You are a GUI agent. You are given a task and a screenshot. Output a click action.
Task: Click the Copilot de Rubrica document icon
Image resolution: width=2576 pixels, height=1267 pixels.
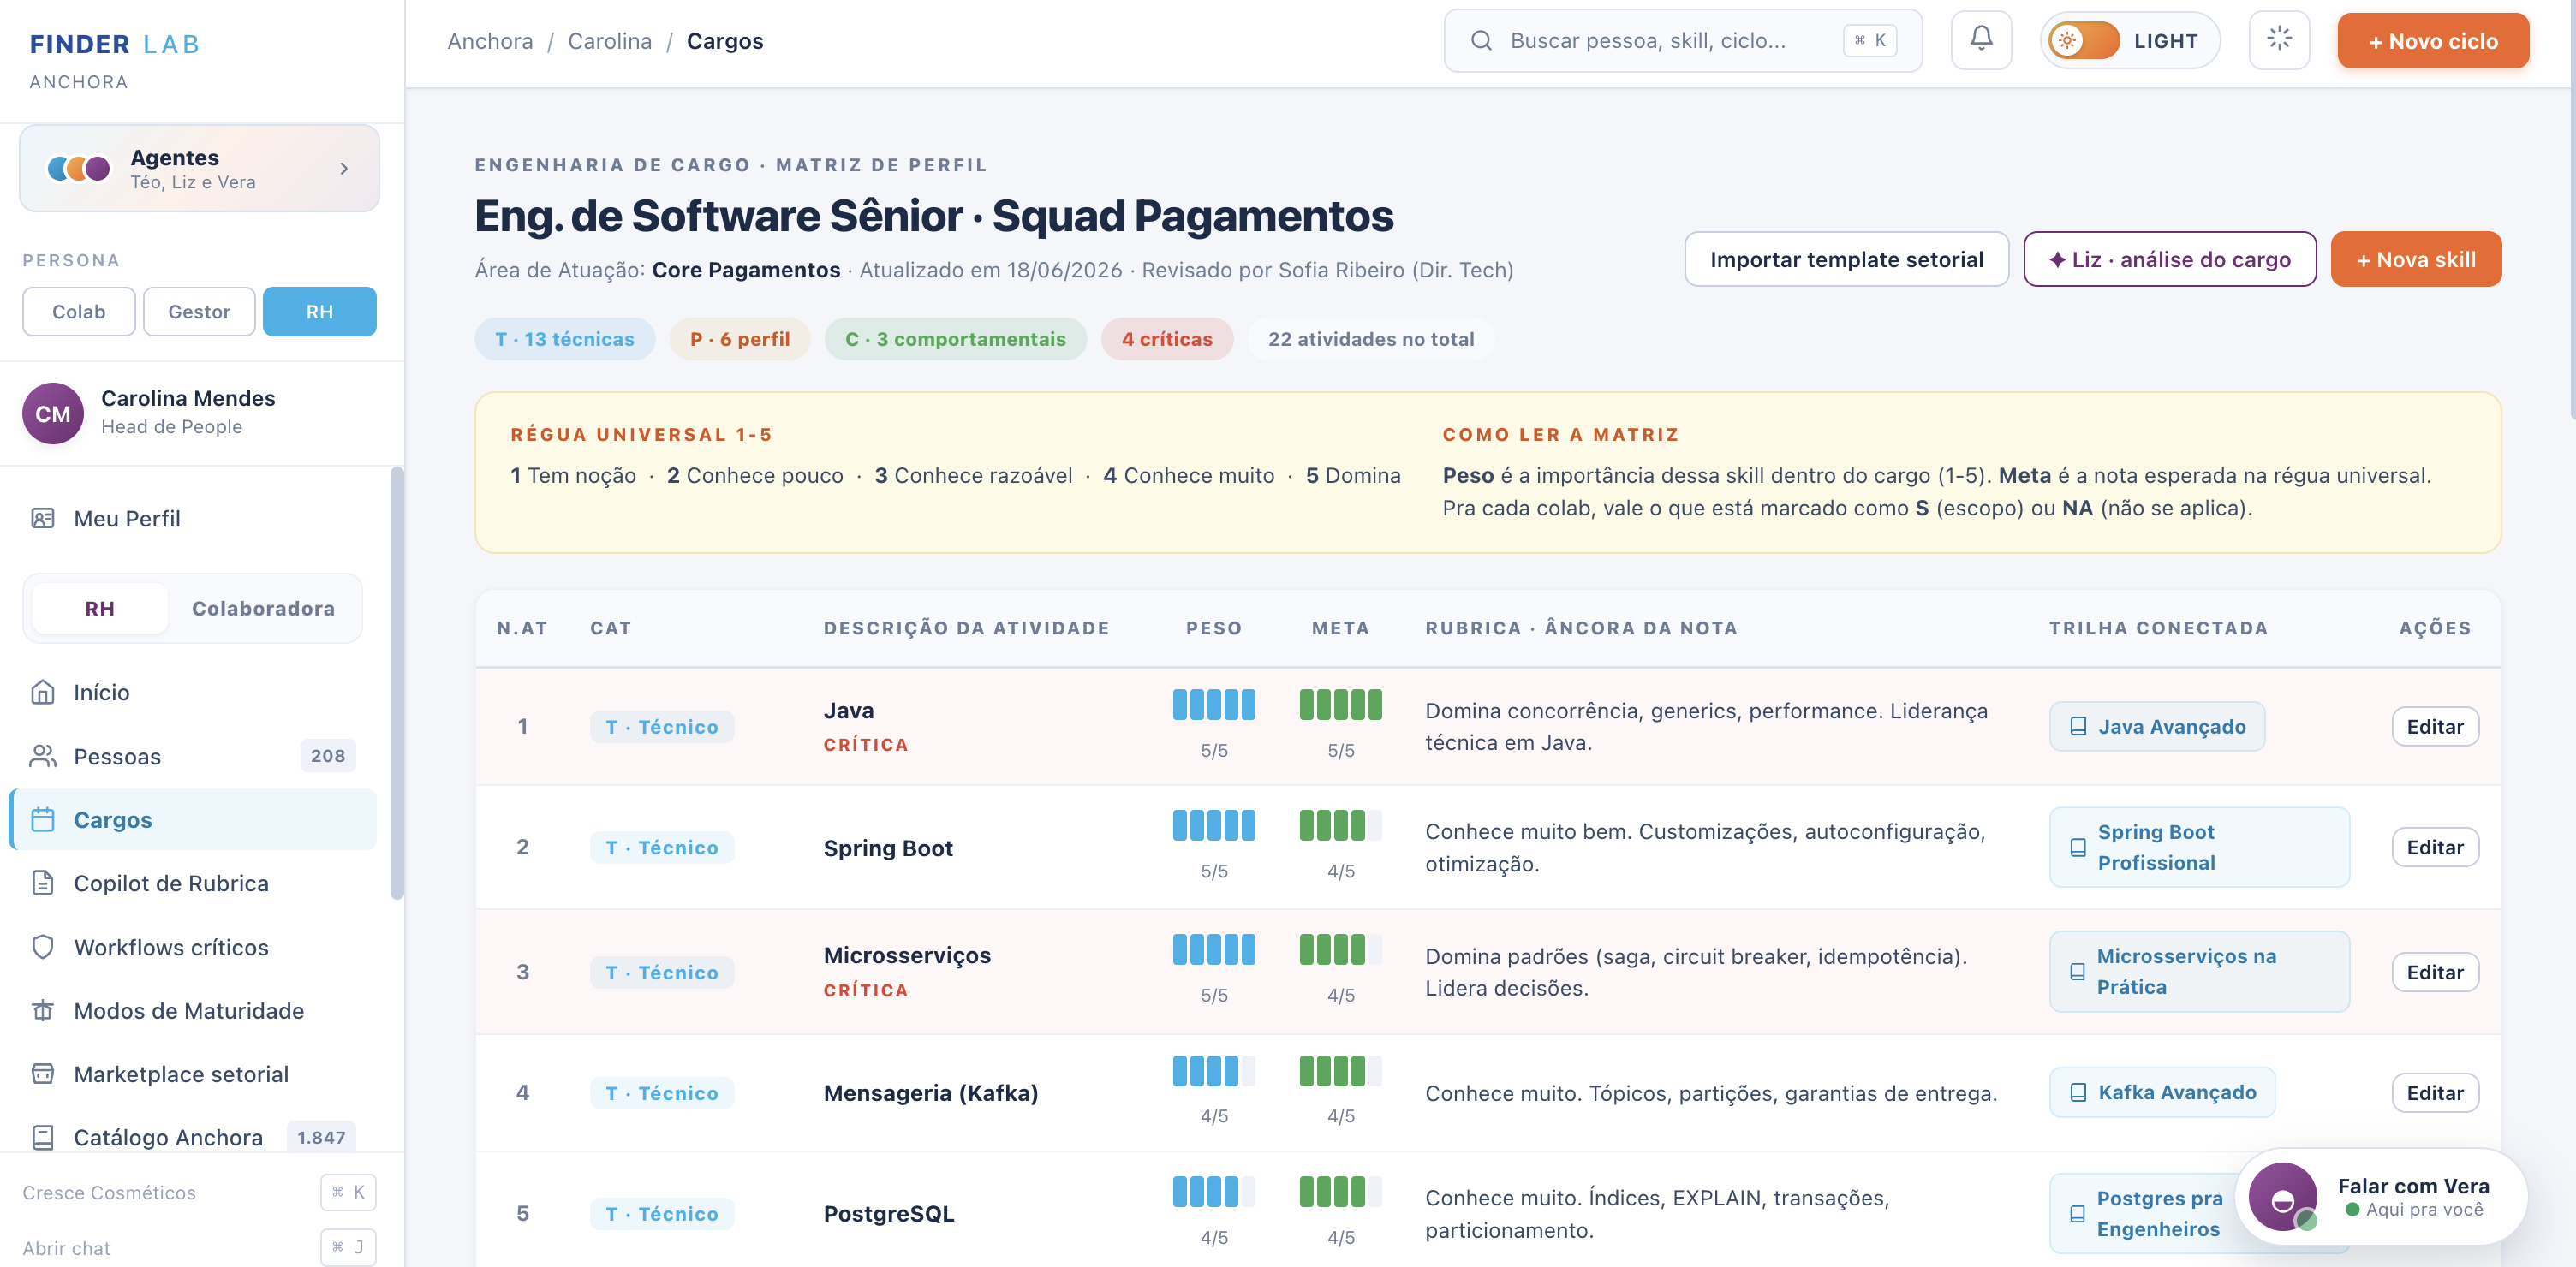(43, 883)
